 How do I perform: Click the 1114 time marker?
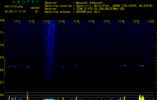pyautogui.click(x=61, y=21)
